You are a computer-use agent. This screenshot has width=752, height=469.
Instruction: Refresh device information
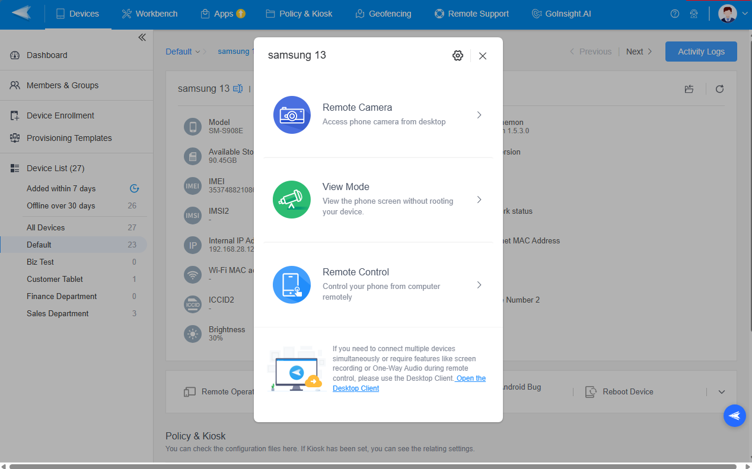click(719, 89)
